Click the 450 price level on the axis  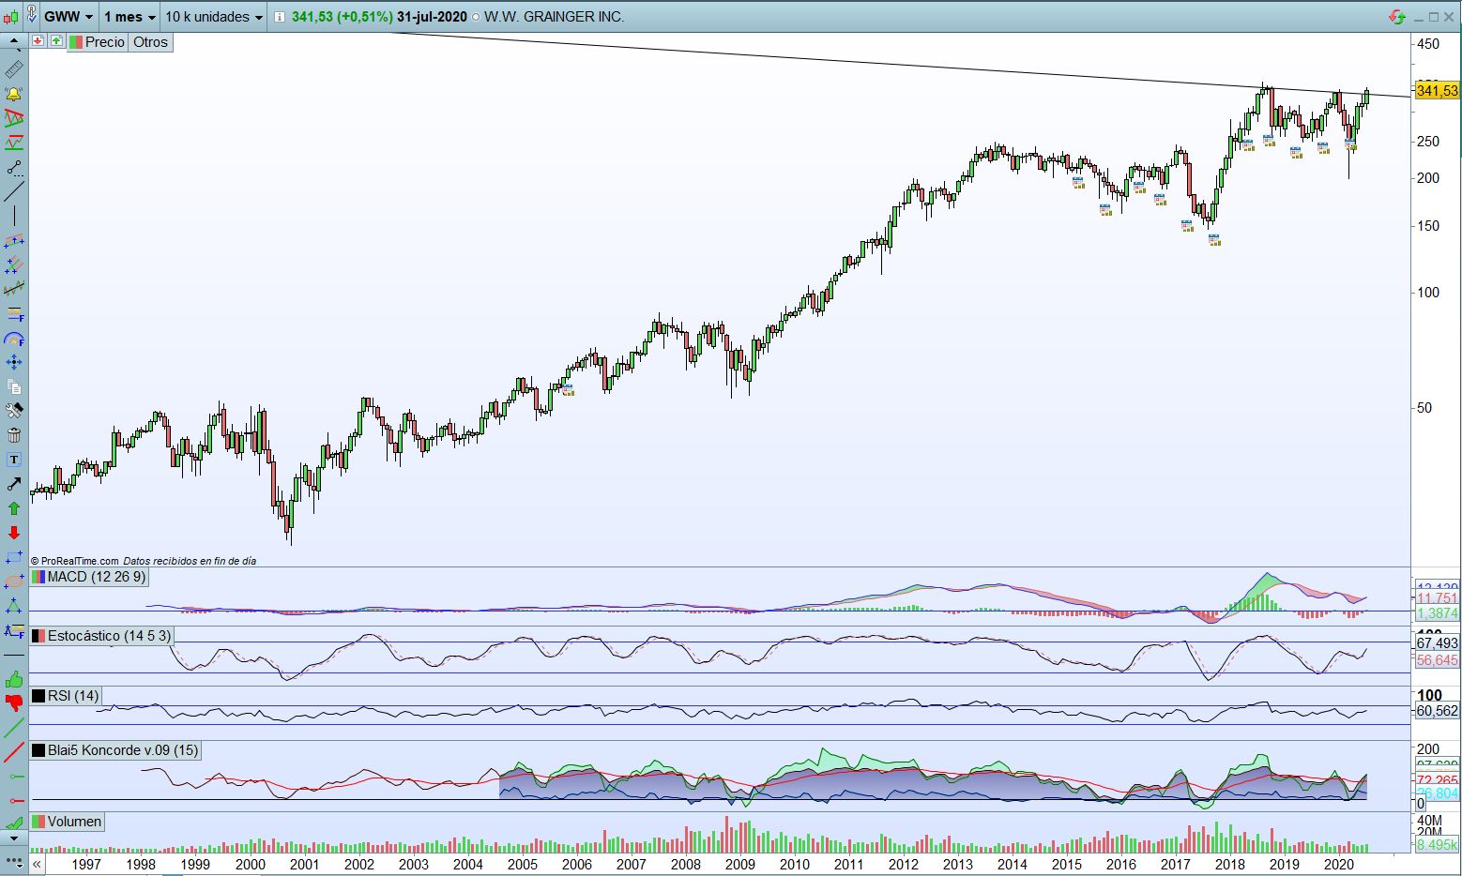tap(1427, 44)
